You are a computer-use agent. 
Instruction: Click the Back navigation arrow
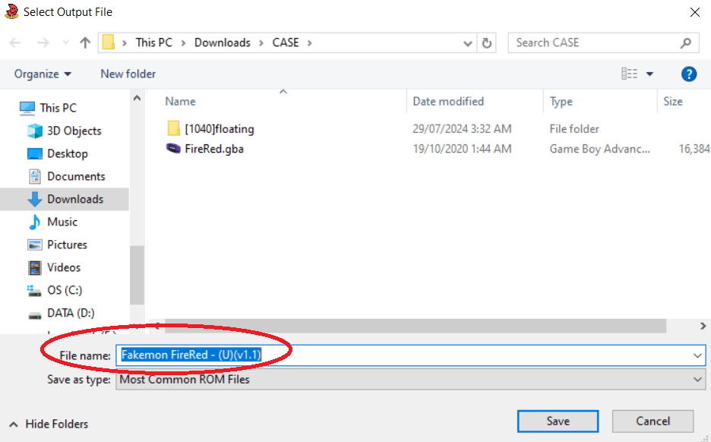(14, 43)
